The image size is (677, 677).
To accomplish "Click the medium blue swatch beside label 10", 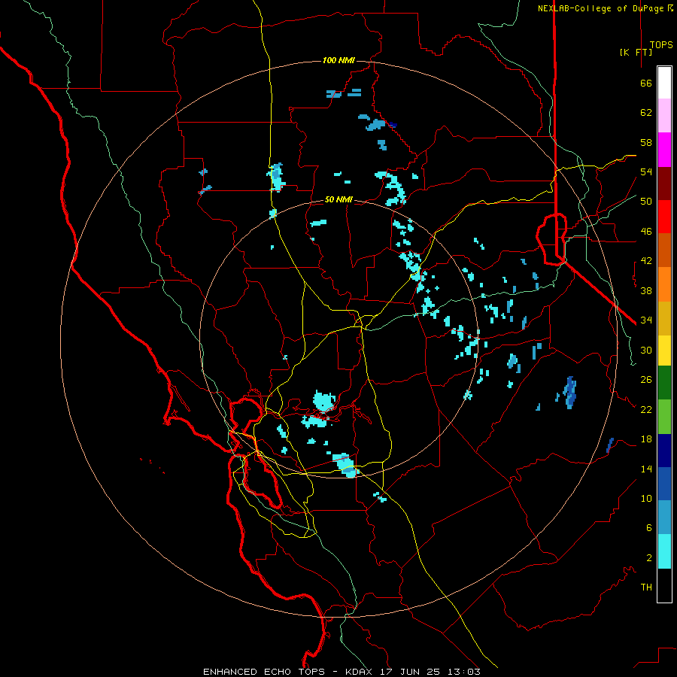I will click(664, 484).
